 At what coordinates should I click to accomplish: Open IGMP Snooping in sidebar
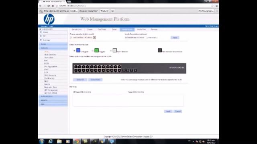click(50, 76)
